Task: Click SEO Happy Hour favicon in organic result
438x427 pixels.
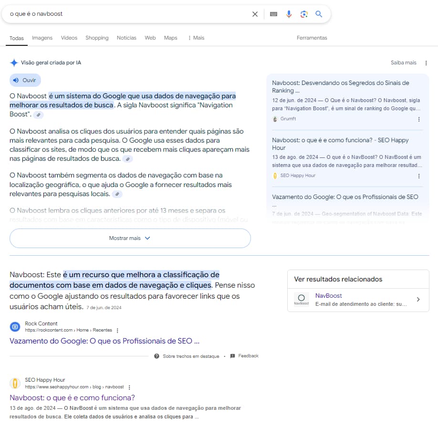Action: [x=15, y=384]
